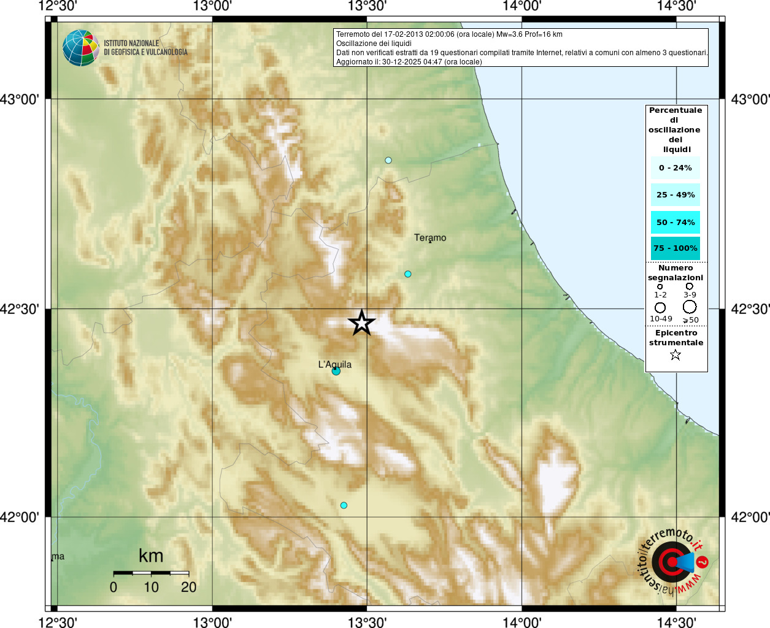Click the km scale bar
This screenshot has height=628, width=770.
(x=151, y=573)
